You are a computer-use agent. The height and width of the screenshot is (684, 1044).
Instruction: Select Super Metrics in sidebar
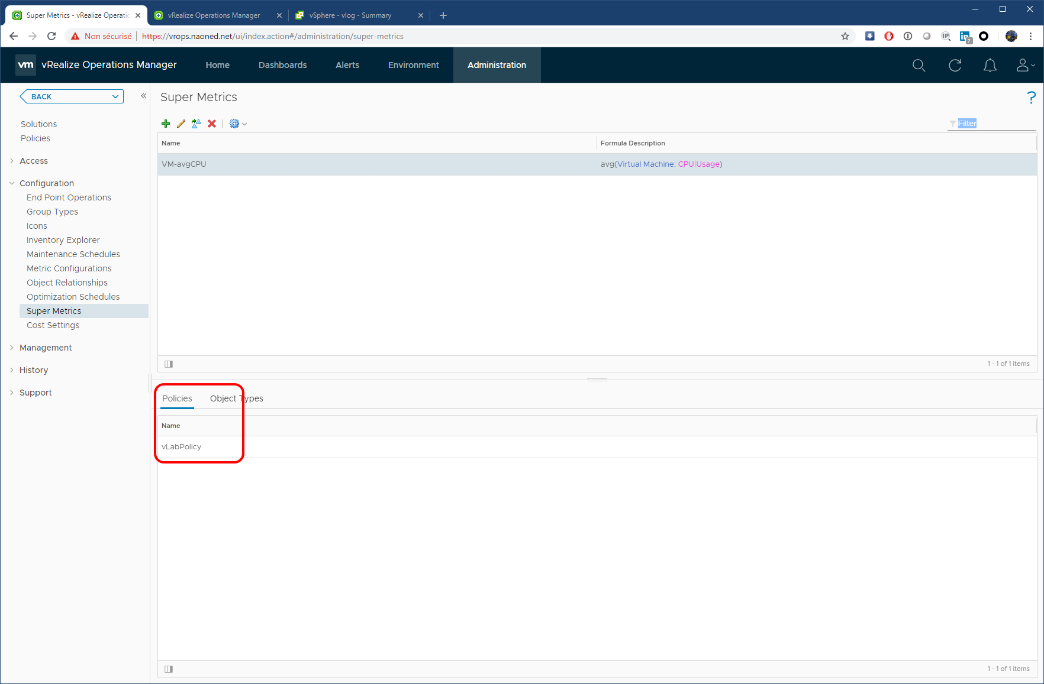(83, 311)
